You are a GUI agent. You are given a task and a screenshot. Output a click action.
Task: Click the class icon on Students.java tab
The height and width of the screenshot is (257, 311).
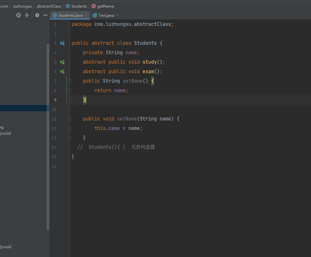pos(55,15)
